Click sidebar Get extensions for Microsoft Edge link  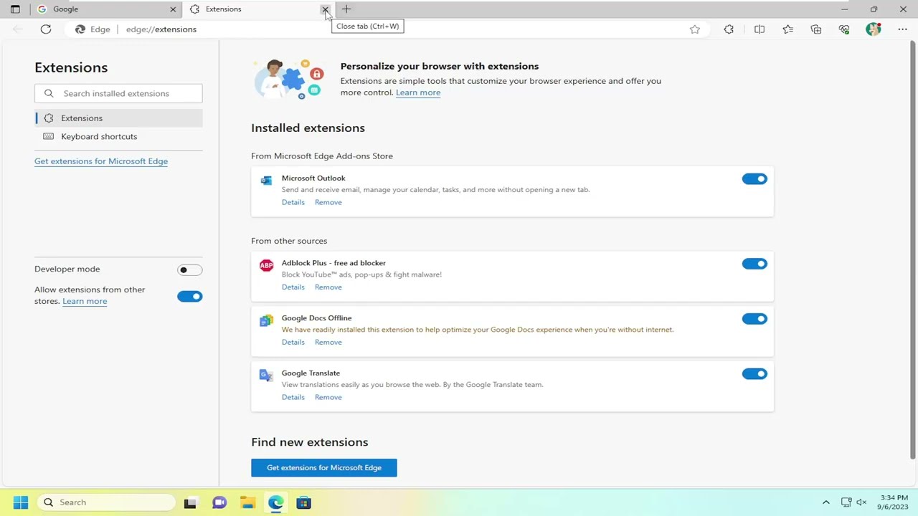(101, 161)
